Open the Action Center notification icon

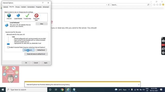pyautogui.click(x=161, y=90)
